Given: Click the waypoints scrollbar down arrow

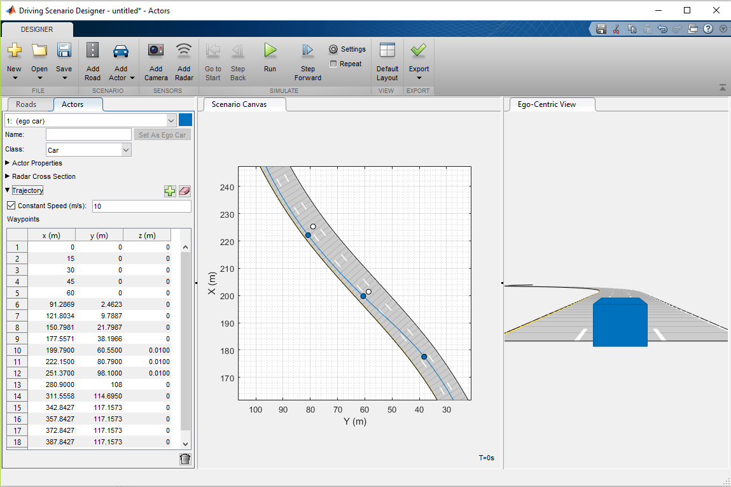Looking at the screenshot, I should tap(186, 444).
